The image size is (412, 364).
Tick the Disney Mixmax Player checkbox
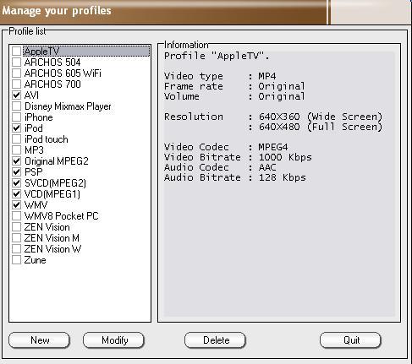coord(16,106)
